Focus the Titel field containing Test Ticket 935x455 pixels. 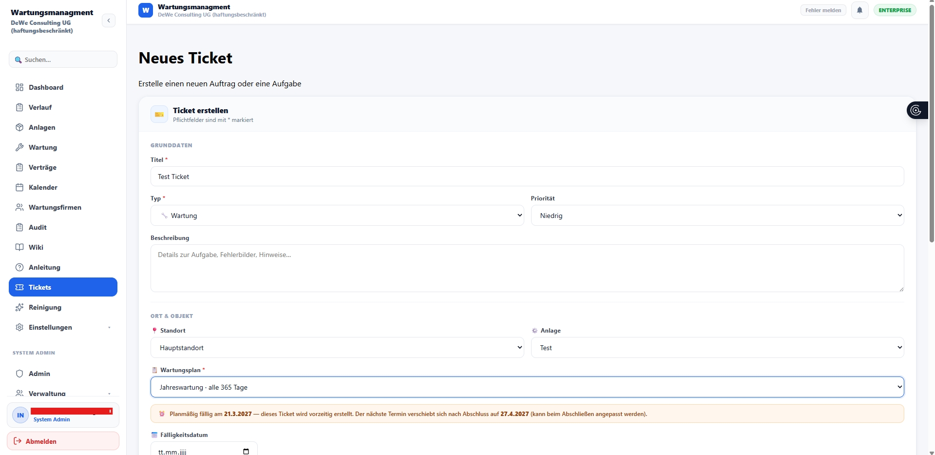pyautogui.click(x=527, y=177)
